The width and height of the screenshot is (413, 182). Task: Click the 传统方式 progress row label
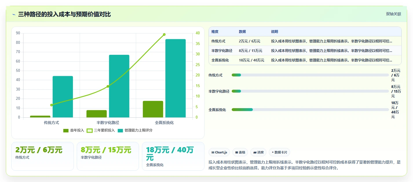coord(215,75)
